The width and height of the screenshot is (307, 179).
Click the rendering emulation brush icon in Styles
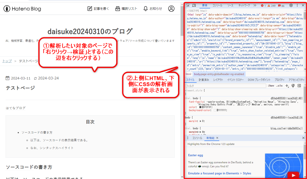[x=293, y=86]
